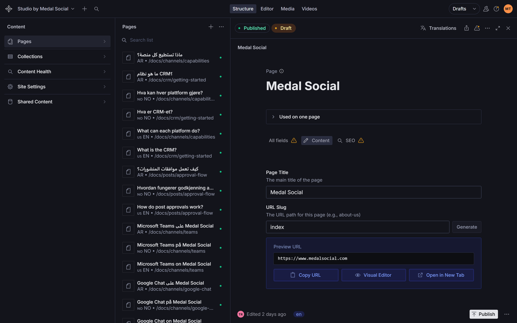Click the info icon beside Page label
Screen dimensions: 517x323
point(281,71)
